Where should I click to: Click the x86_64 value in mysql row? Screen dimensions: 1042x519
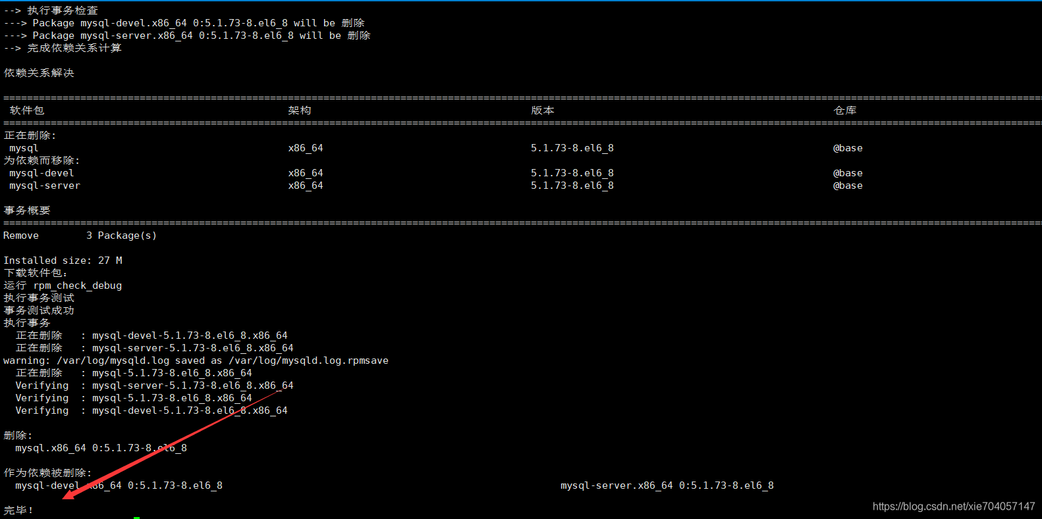point(306,149)
